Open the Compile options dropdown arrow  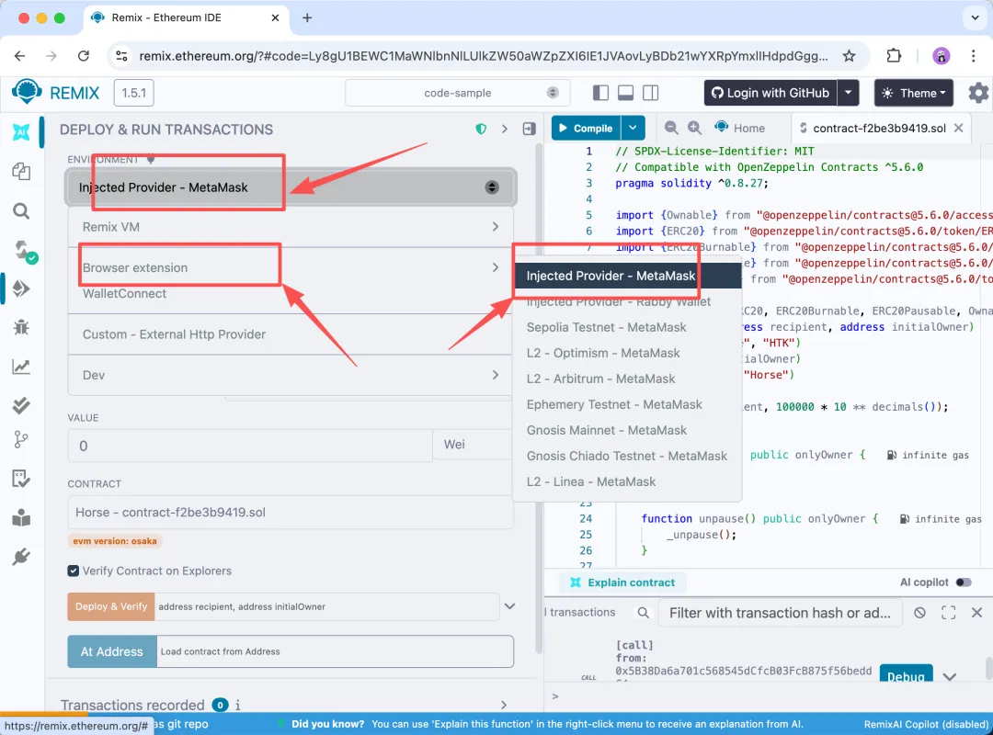pyautogui.click(x=633, y=128)
